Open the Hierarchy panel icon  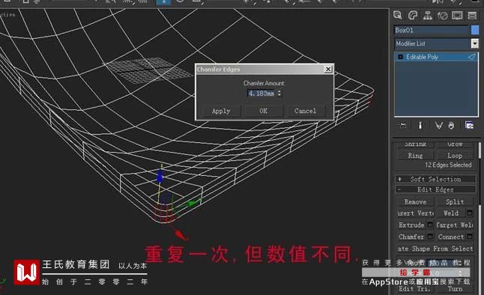coord(428,15)
